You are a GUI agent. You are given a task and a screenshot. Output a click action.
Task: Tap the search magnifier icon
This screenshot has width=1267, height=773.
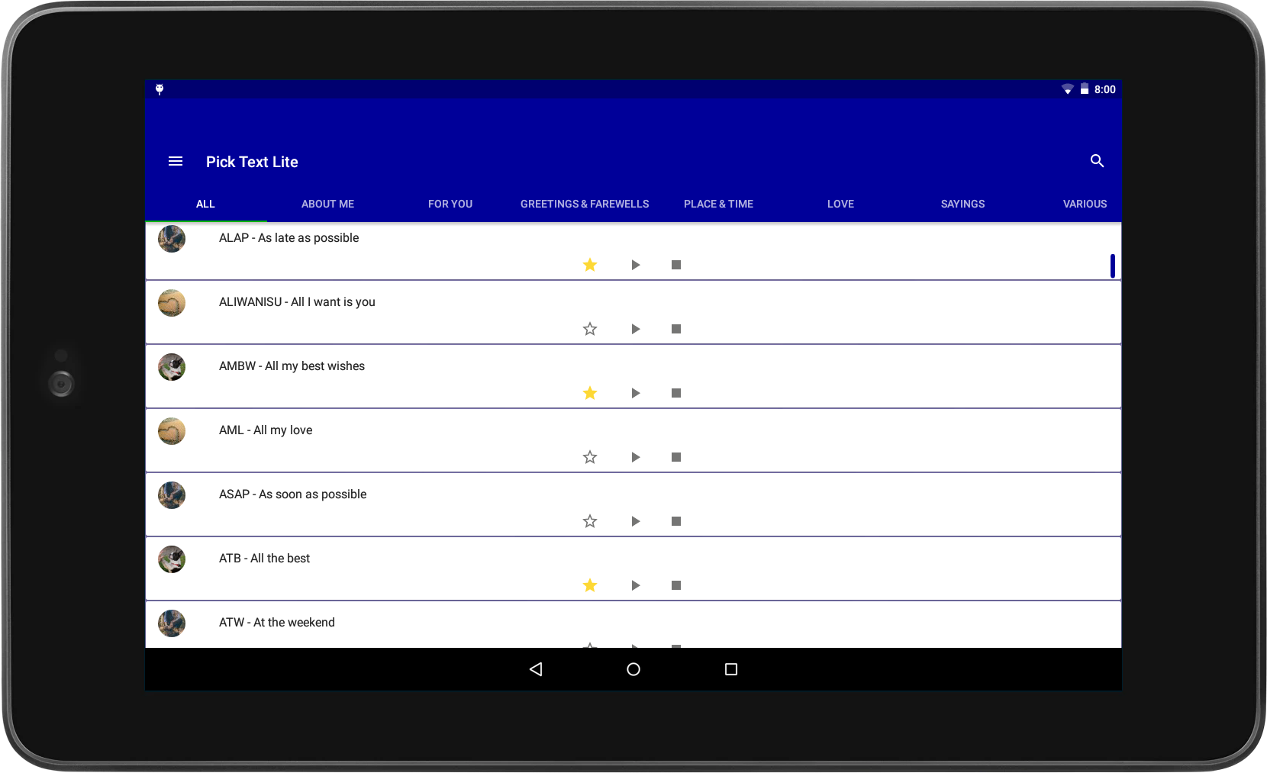click(x=1097, y=161)
